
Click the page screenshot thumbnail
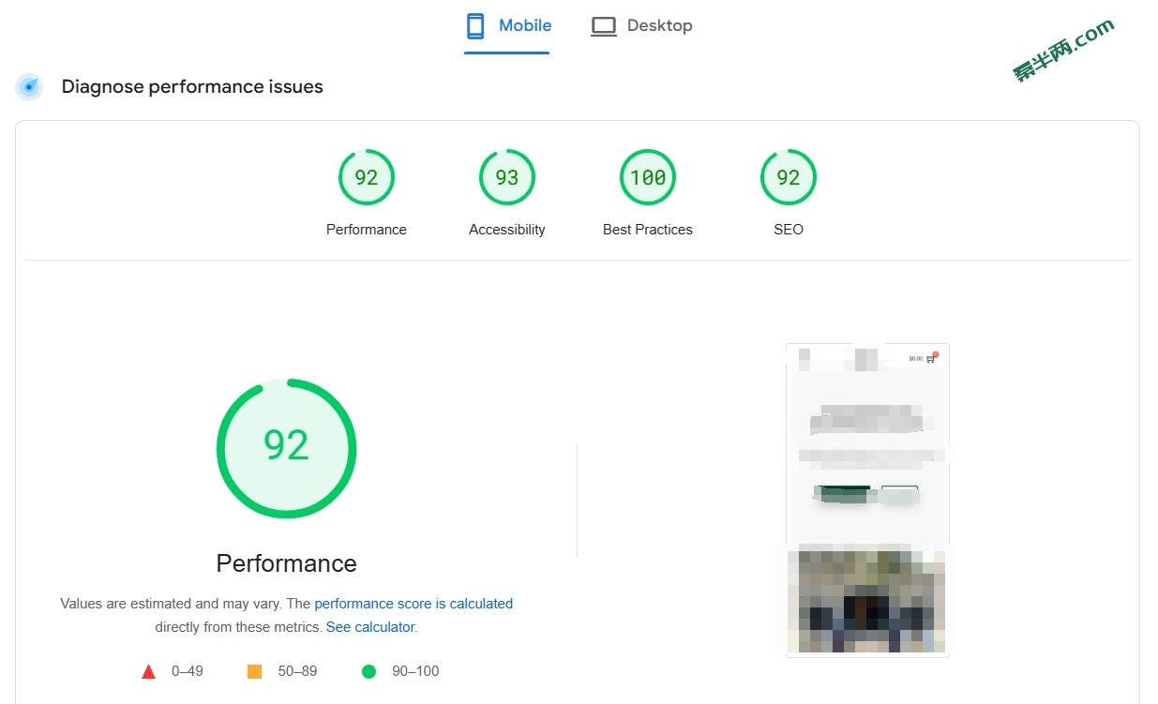(x=867, y=501)
